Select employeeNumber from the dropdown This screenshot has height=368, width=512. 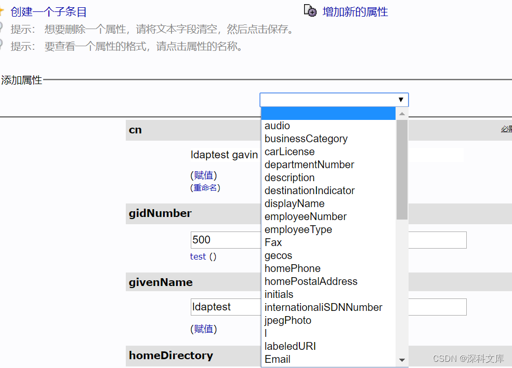pos(305,216)
